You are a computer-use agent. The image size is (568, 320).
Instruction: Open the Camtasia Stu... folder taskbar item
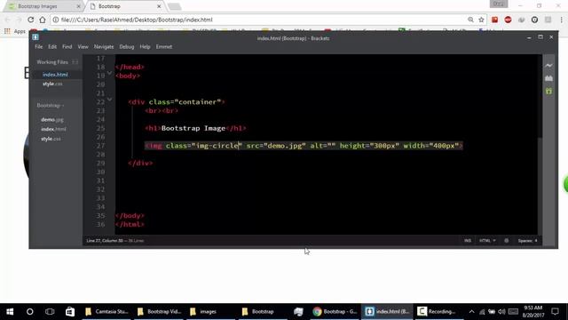106,312
